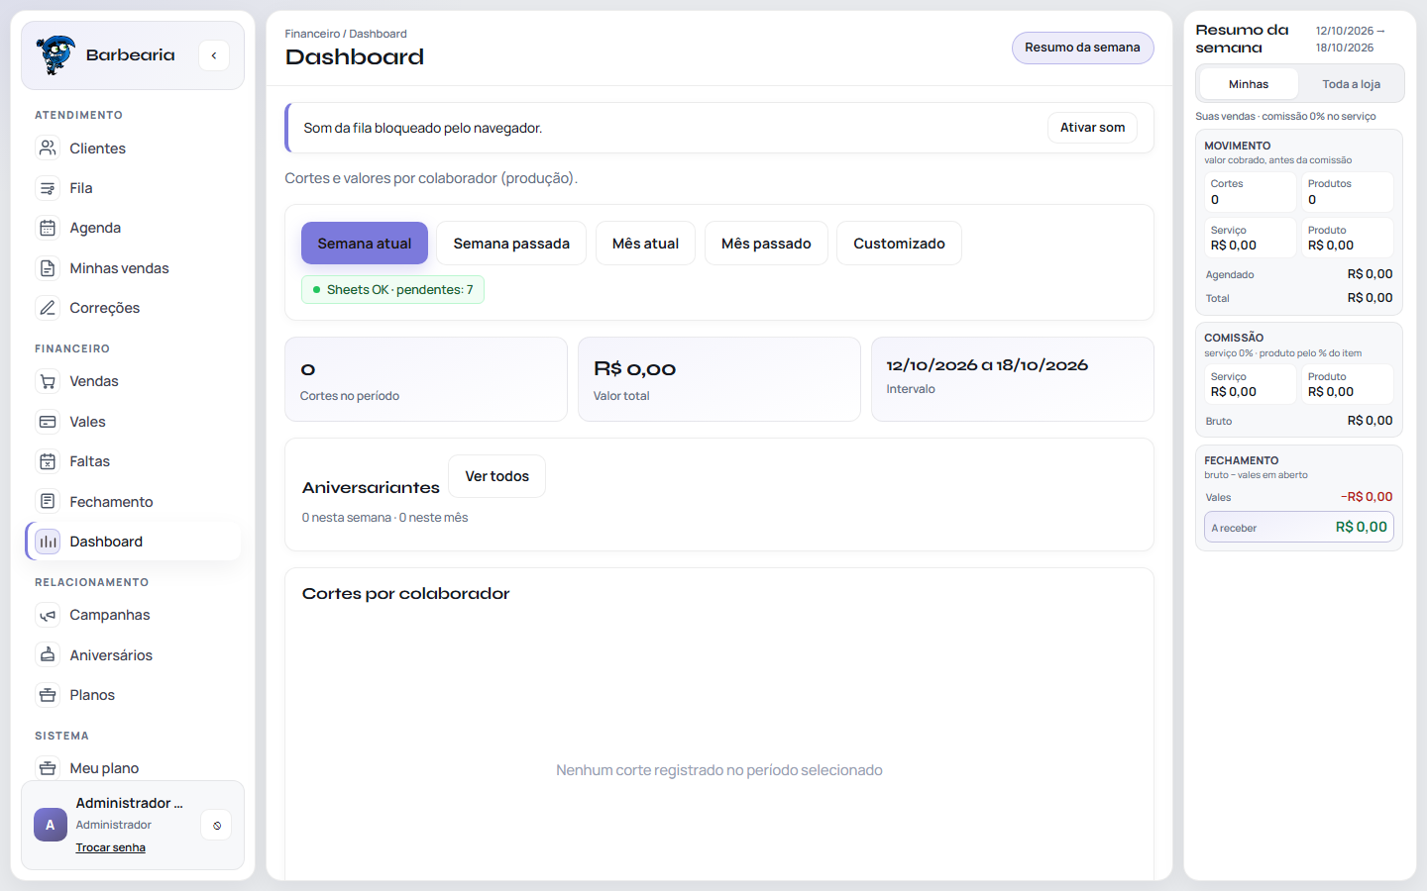Click the Planos box icon
This screenshot has height=891, width=1427.
coord(48,695)
